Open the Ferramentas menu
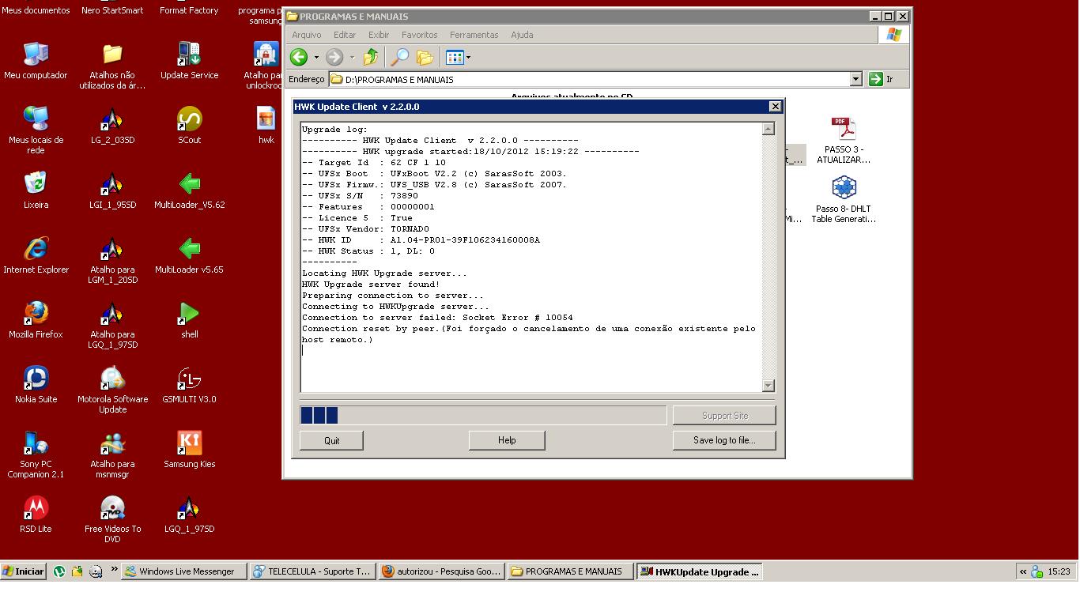Screen dimensions: 1080x607 [474, 35]
